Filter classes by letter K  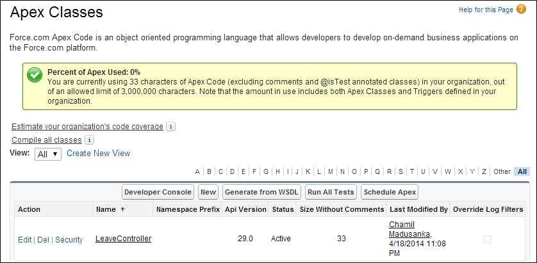[x=308, y=171]
